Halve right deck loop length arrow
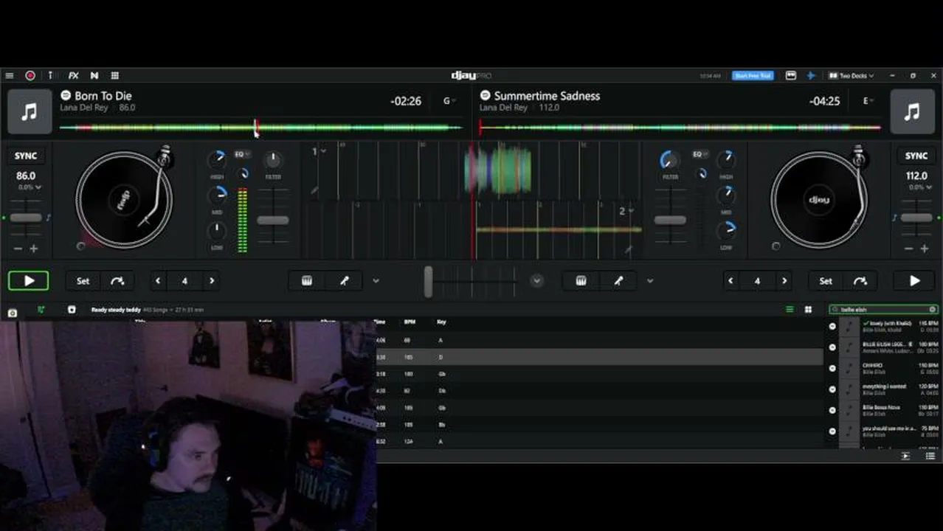The height and width of the screenshot is (531, 943). [730, 281]
